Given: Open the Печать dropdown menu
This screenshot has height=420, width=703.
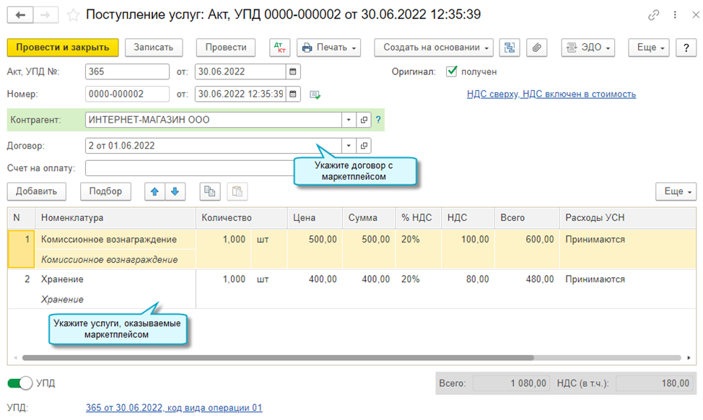Looking at the screenshot, I should pos(328,48).
